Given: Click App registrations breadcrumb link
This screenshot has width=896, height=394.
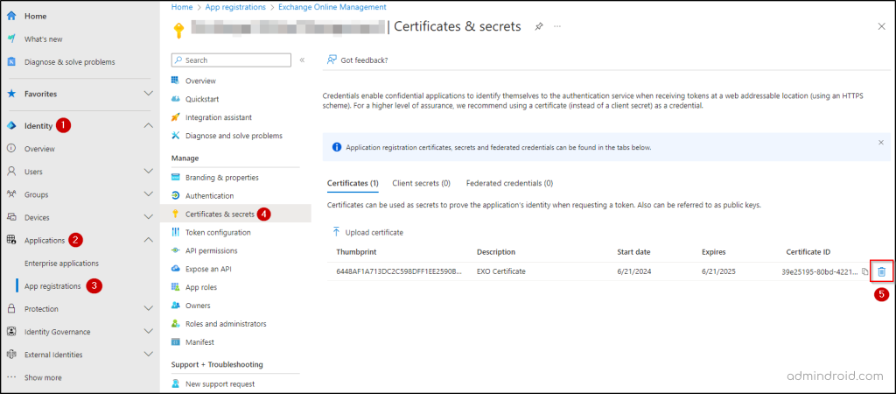Looking at the screenshot, I should pyautogui.click(x=236, y=7).
